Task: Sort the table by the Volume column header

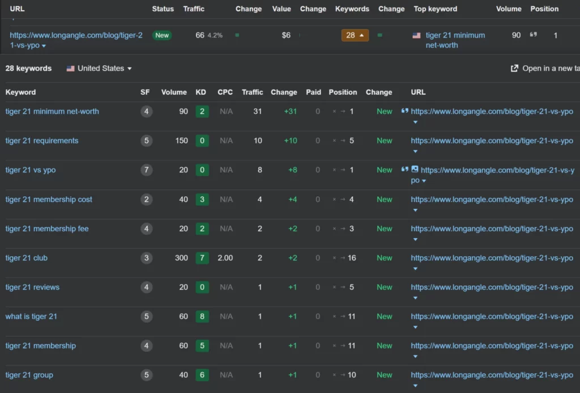Action: pyautogui.click(x=174, y=92)
